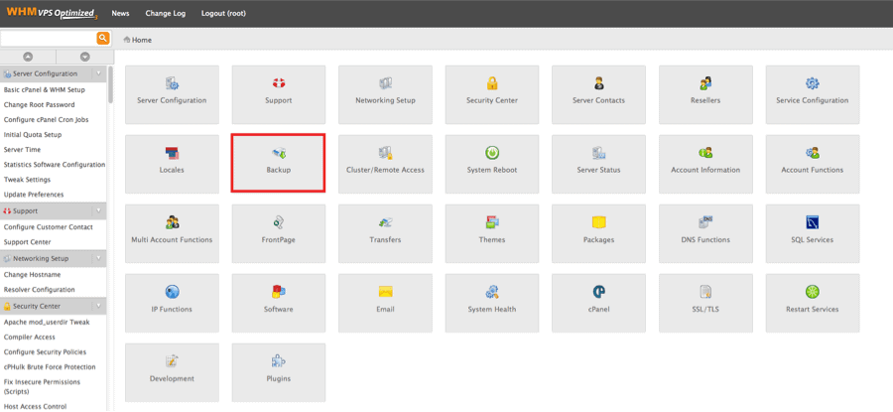Open the Server Configuration tile

point(172,94)
